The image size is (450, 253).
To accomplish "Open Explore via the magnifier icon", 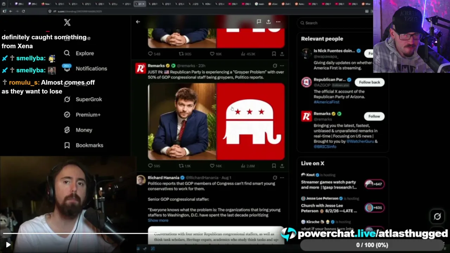I will pyautogui.click(x=67, y=53).
